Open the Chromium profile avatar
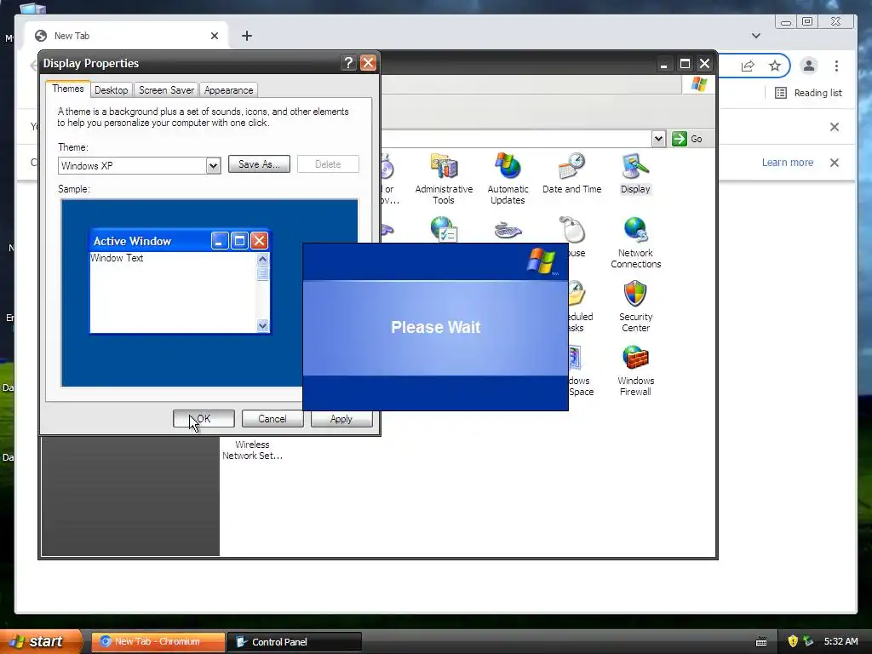The width and height of the screenshot is (872, 654). (x=809, y=66)
